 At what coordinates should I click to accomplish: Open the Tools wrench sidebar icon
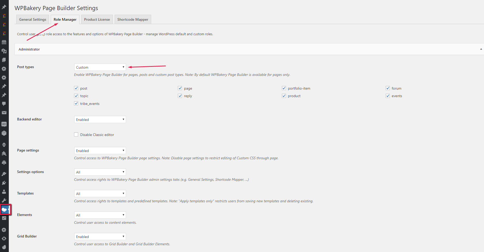(x=4, y=200)
